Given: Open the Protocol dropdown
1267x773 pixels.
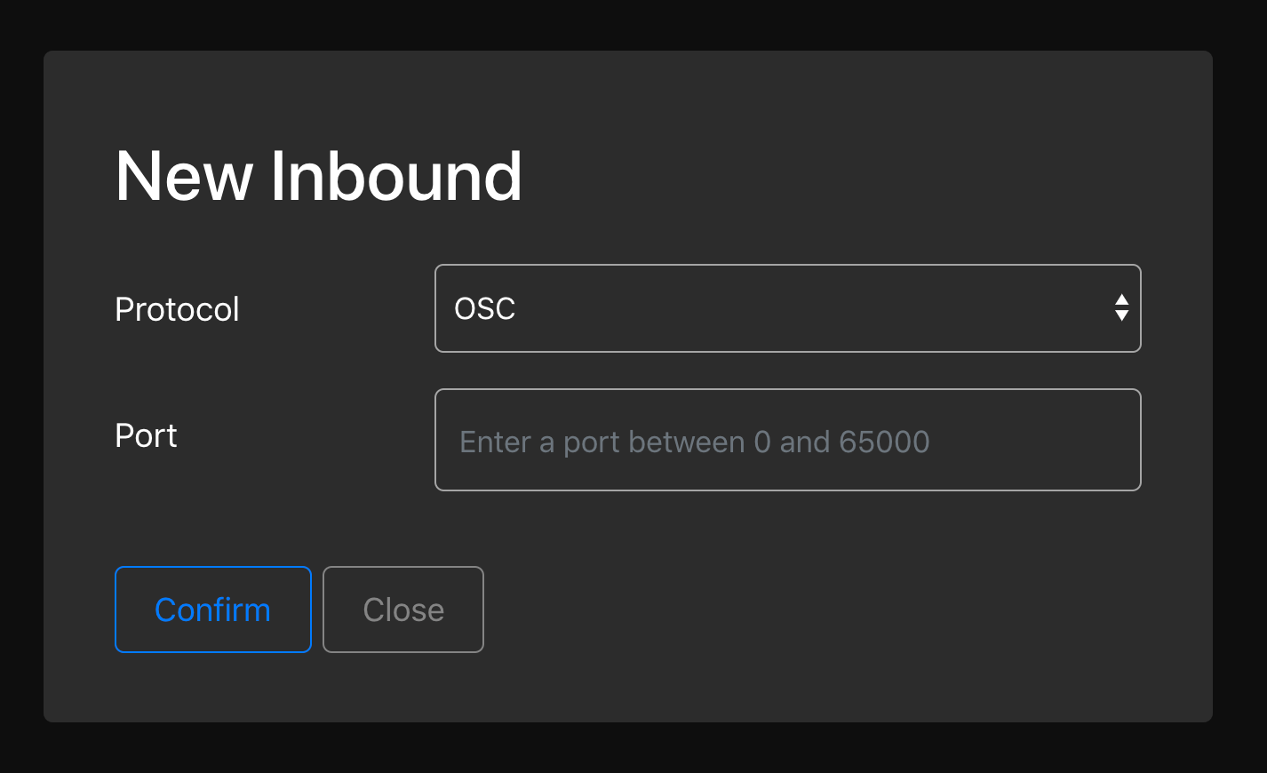Looking at the screenshot, I should pyautogui.click(x=787, y=308).
